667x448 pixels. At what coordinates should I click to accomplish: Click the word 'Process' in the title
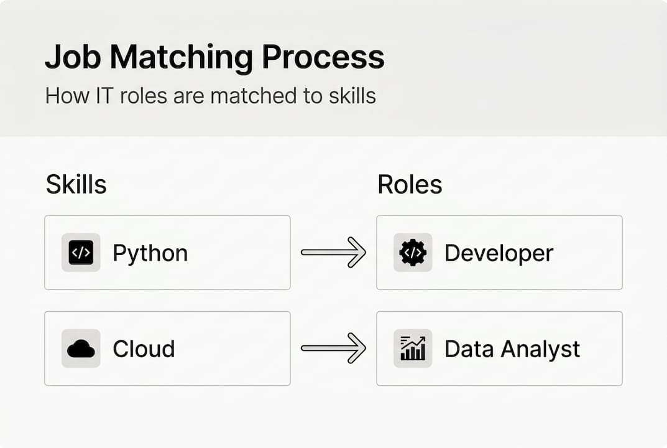click(x=323, y=58)
